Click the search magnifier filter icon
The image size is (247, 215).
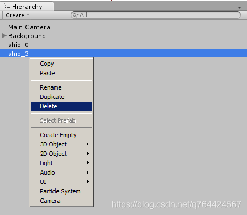[x=76, y=15]
